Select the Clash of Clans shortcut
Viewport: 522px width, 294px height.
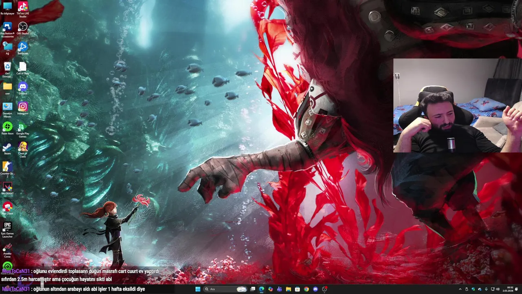(x=22, y=150)
